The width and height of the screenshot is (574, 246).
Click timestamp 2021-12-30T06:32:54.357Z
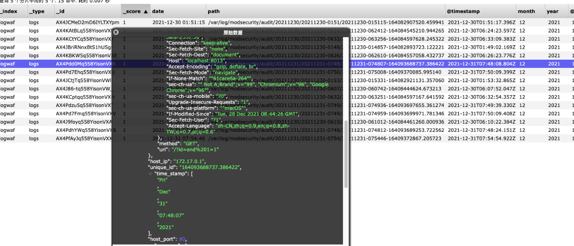coord(481,97)
